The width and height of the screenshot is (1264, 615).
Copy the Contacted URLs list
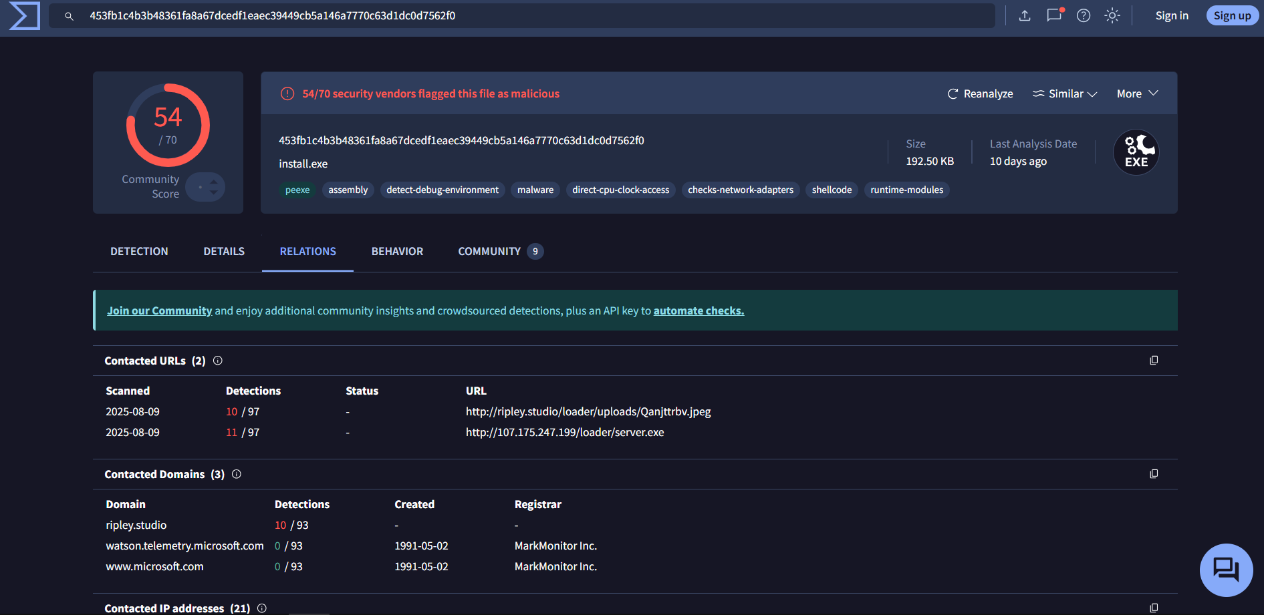[x=1154, y=361]
